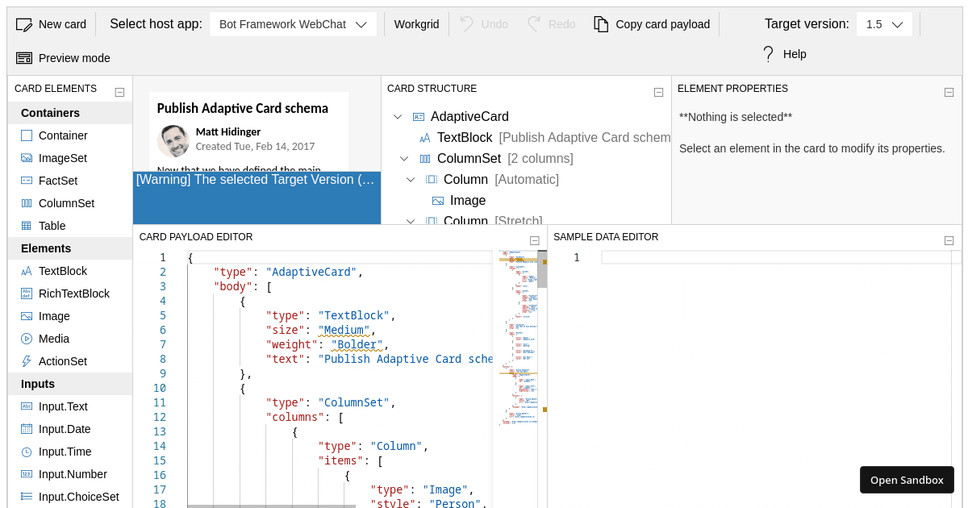Collapse the ColumnSet tree node
This screenshot has width=968, height=508.
pyautogui.click(x=404, y=159)
